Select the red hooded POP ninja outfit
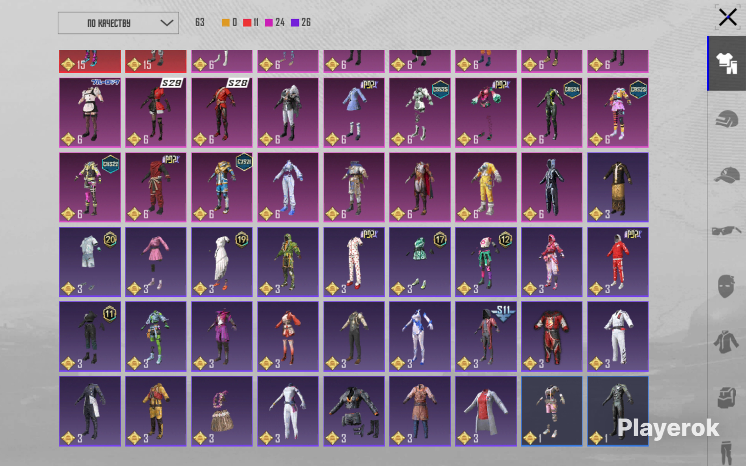746x466 pixels. coord(156,187)
